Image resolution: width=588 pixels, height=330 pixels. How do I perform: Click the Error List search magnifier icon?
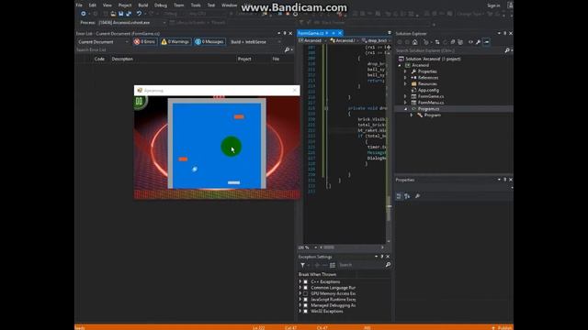tap(287, 49)
